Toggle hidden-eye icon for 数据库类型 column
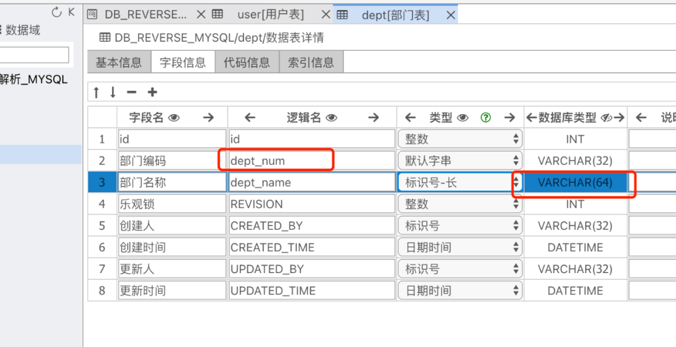The image size is (676, 347). tap(607, 118)
